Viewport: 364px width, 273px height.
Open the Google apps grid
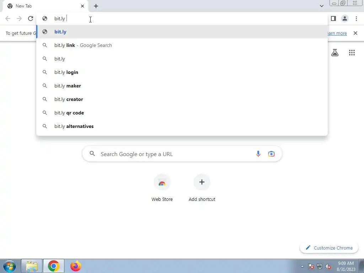[352, 53]
